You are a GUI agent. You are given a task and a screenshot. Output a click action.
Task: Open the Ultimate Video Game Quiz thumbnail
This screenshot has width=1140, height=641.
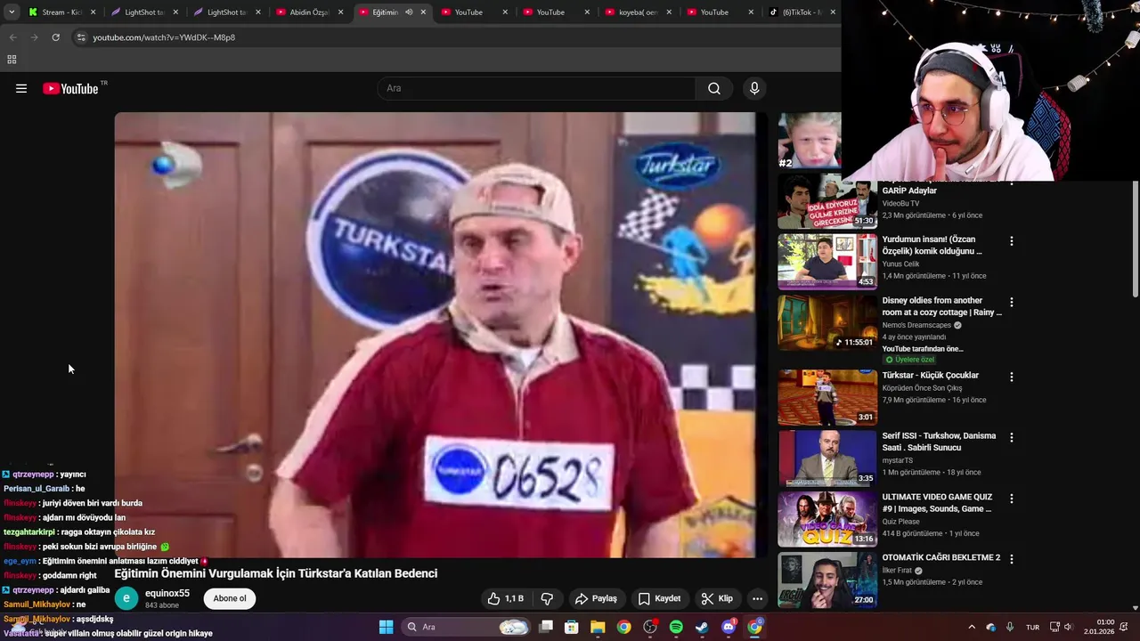pos(827,519)
